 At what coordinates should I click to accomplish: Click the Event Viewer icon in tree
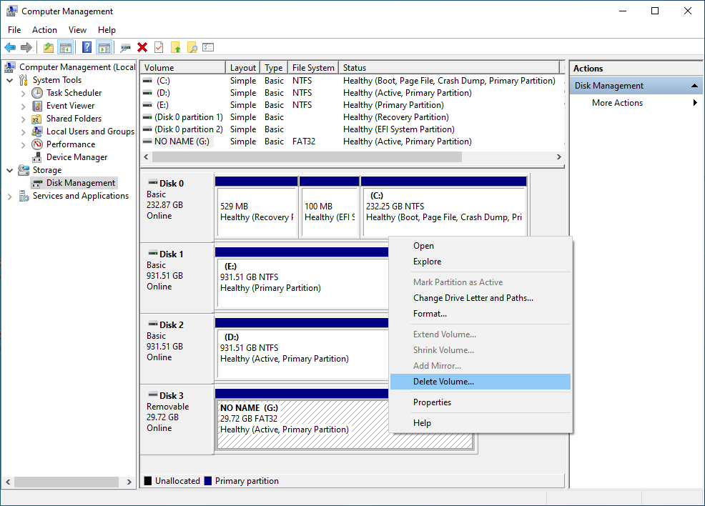pos(37,106)
